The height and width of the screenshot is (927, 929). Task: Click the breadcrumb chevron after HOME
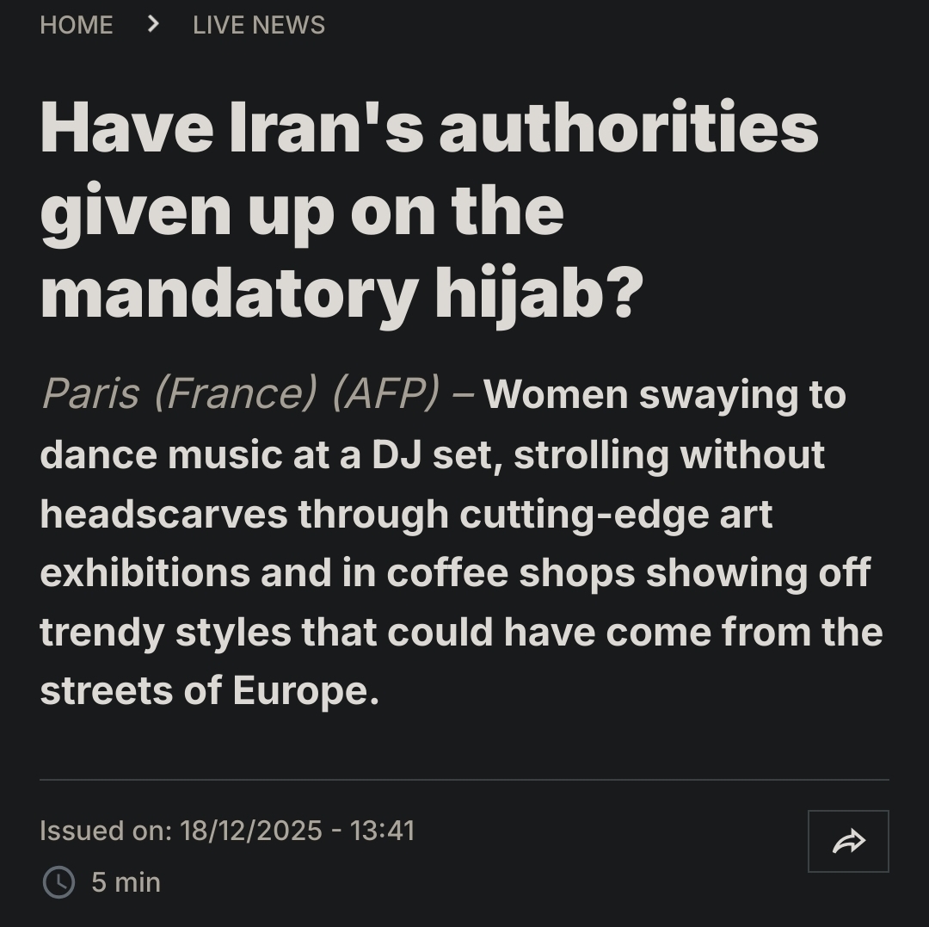click(x=153, y=24)
